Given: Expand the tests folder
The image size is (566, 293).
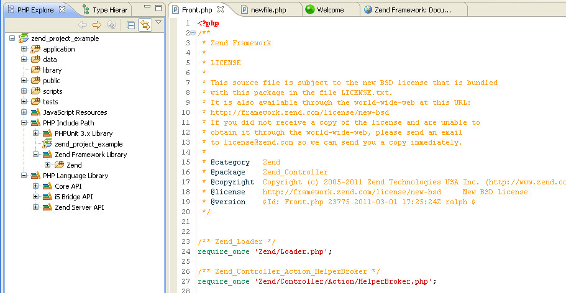Looking at the screenshot, I should (24, 101).
